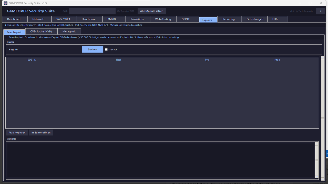Screen dimensions: 328x184
Task: Maximize the G4MEOVER Security Suite window
Action: point(310,3)
